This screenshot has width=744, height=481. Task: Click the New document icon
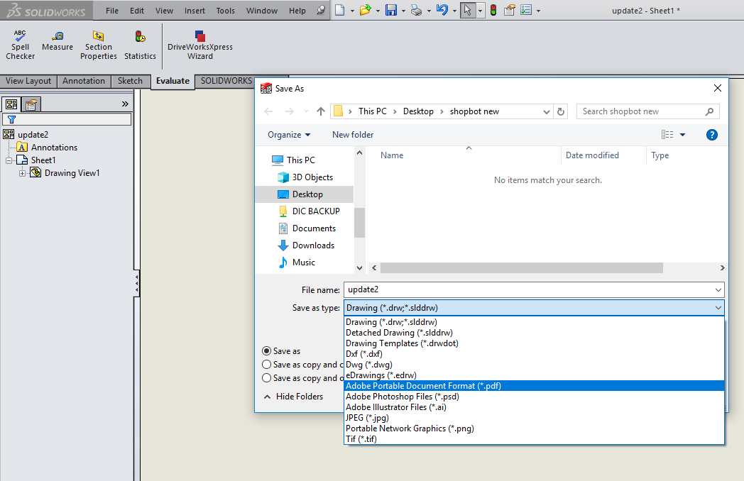click(x=340, y=10)
